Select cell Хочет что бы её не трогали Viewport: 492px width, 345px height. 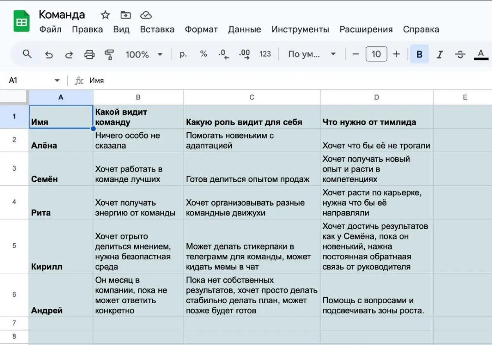coord(377,140)
